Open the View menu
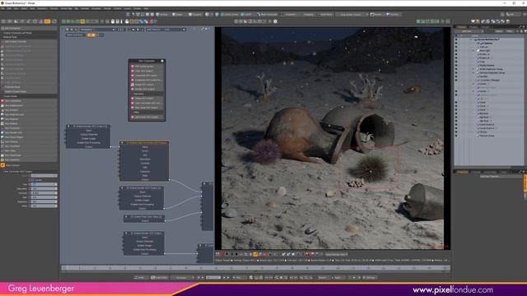 point(16,8)
